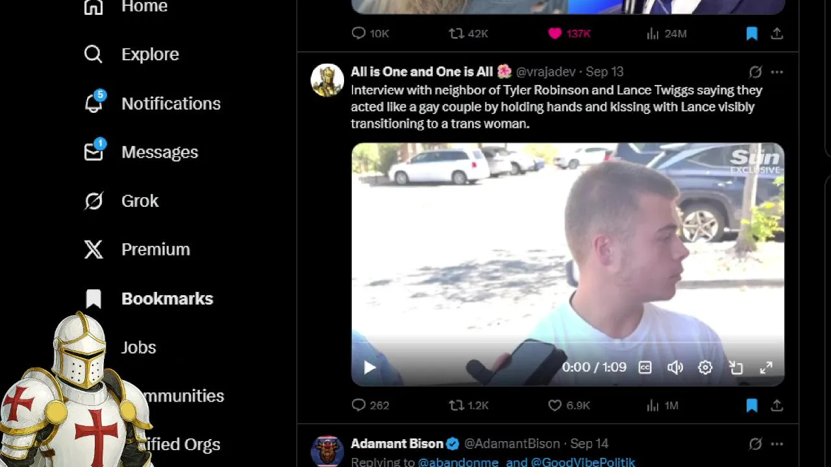Enter fullscreen on the video player
831x467 pixels.
[766, 368]
